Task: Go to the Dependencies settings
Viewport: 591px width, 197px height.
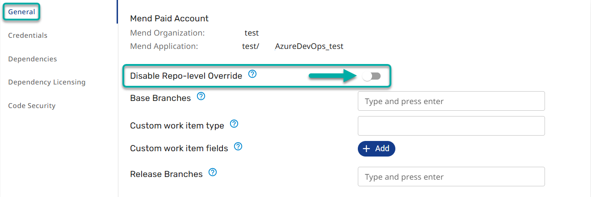Action: pos(33,59)
